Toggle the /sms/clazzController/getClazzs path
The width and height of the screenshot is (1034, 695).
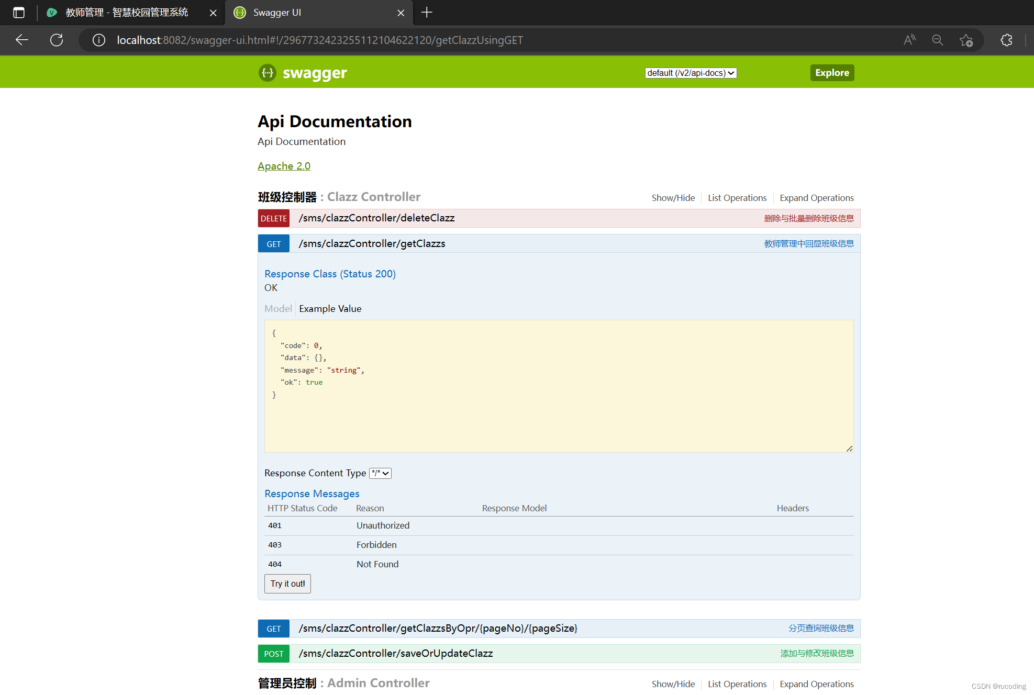(372, 243)
